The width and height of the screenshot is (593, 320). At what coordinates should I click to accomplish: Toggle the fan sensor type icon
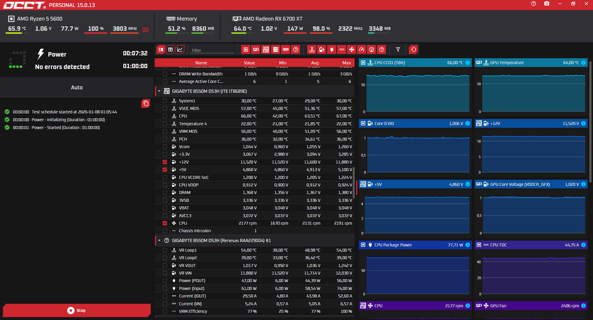[352, 50]
